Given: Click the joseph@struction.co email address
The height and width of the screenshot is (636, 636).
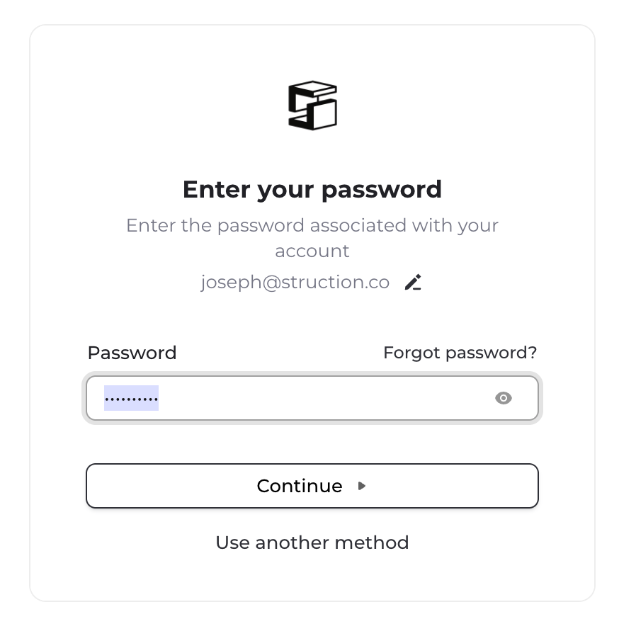Looking at the screenshot, I should pos(295,283).
